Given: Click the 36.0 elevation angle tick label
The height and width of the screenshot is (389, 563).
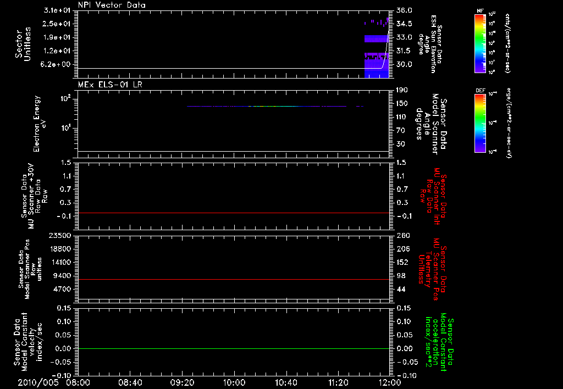Looking at the screenshot, I should [x=404, y=10].
